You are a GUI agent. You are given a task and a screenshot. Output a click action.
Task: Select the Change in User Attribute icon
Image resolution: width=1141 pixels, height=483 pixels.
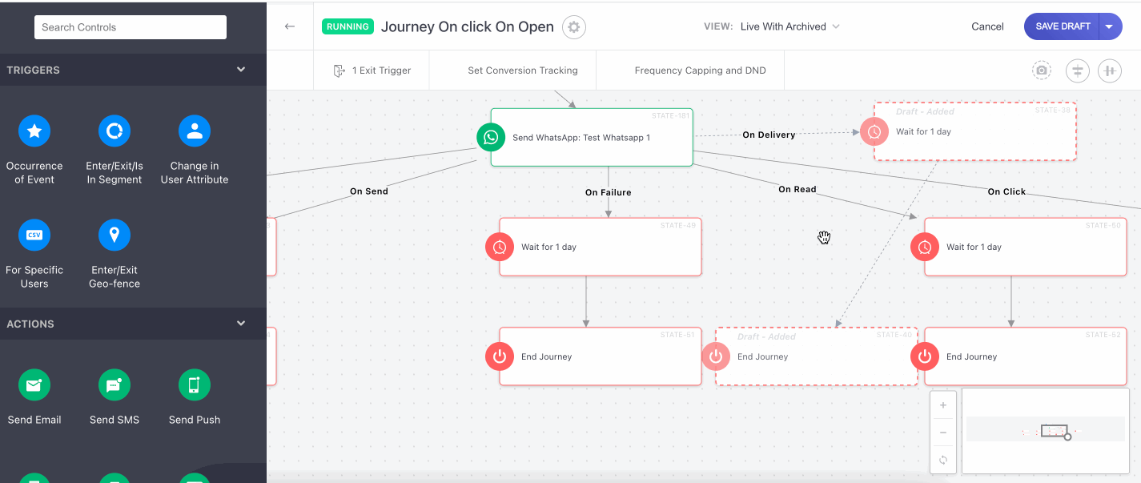pyautogui.click(x=195, y=131)
